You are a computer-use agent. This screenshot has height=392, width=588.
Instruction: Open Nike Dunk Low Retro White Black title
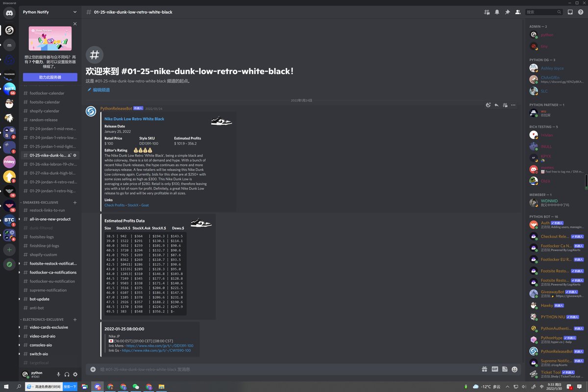[x=134, y=119]
